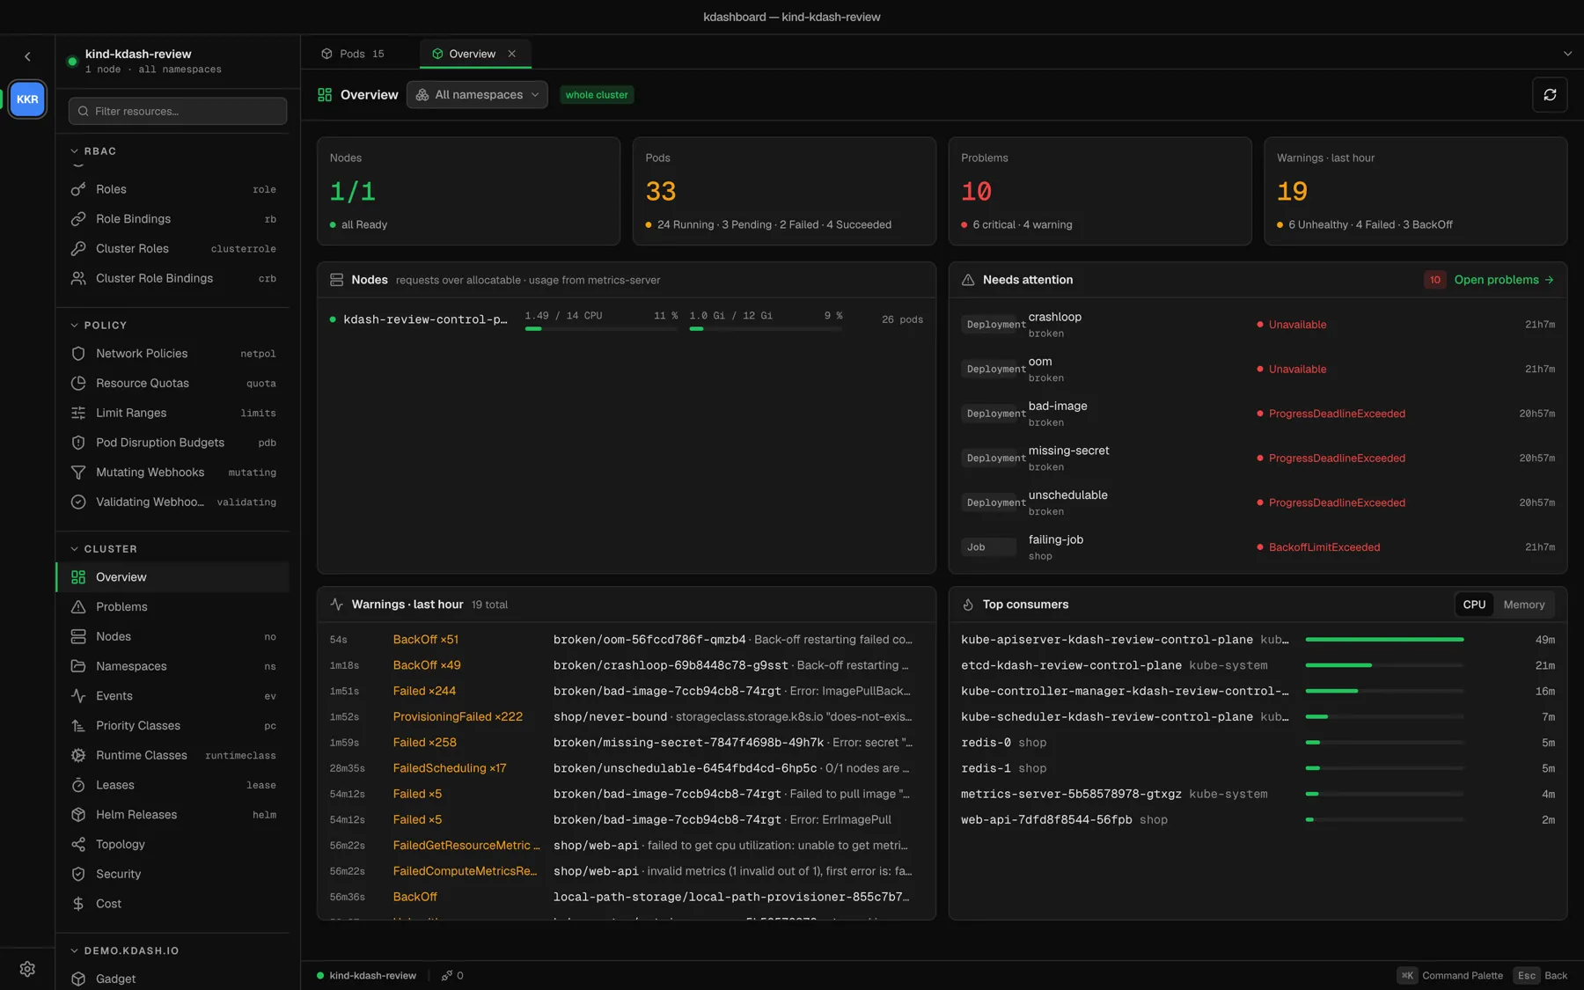Click the whole cluster badge
Viewport: 1584px width, 990px height.
(x=597, y=95)
